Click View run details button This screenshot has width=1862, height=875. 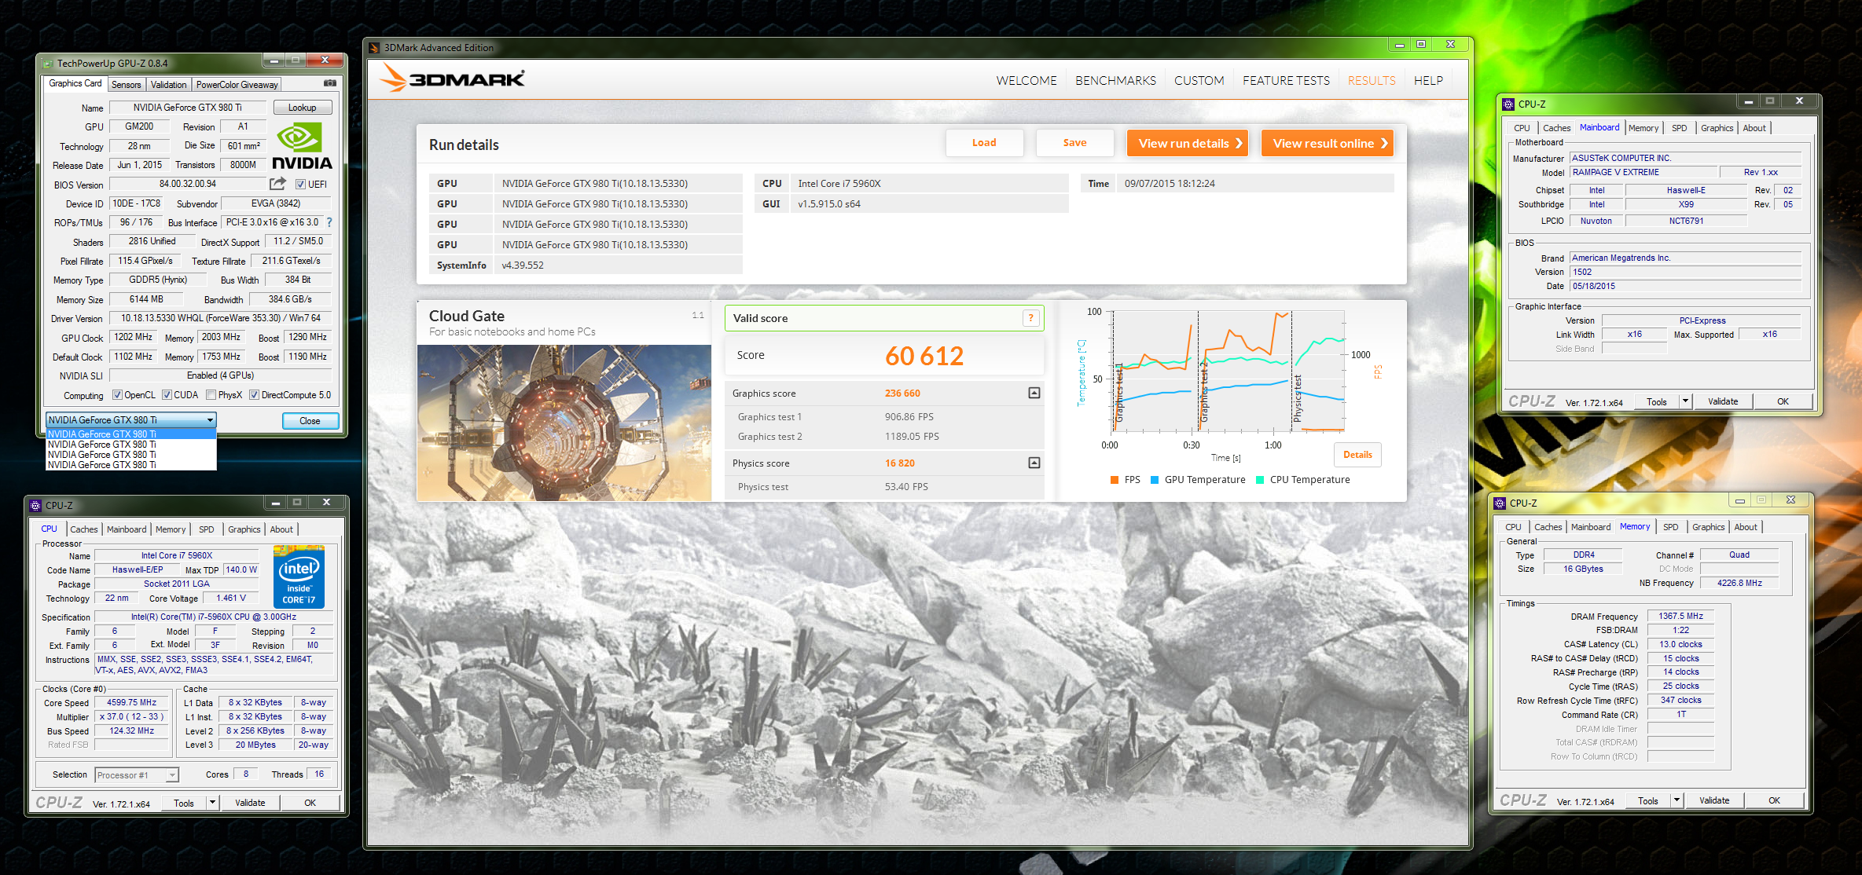click(1187, 143)
